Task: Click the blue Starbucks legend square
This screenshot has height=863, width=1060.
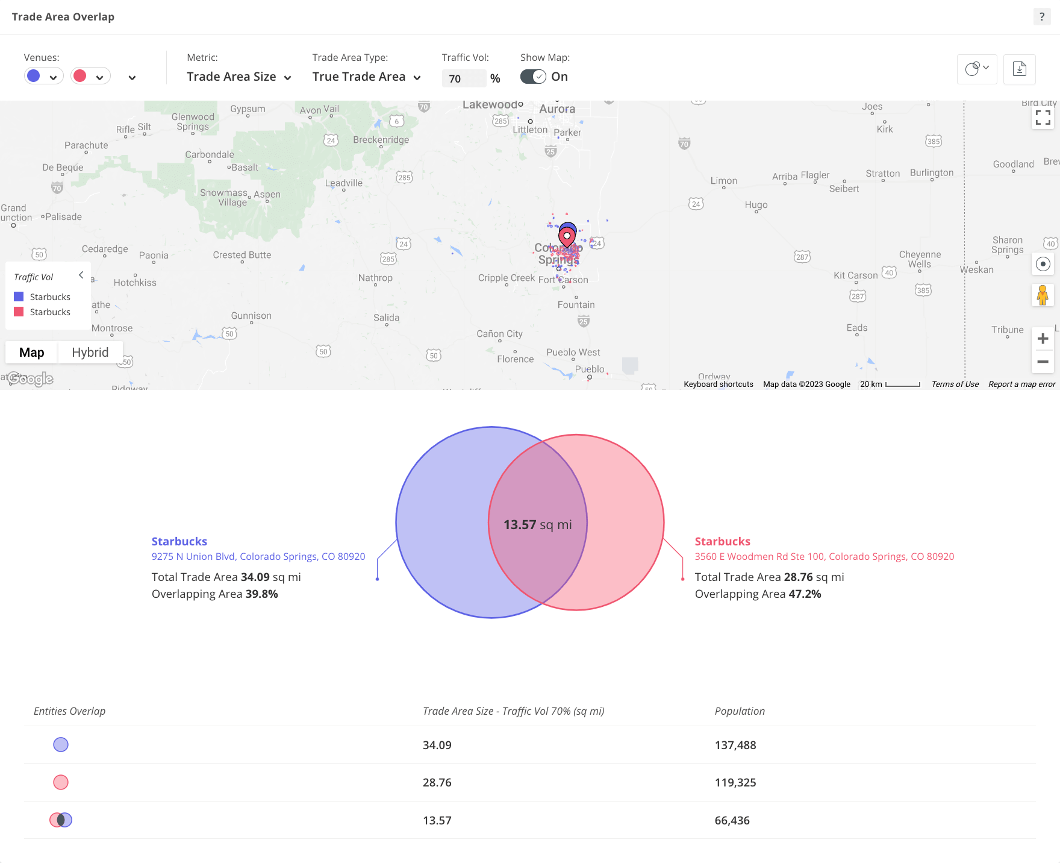Action: 19,296
